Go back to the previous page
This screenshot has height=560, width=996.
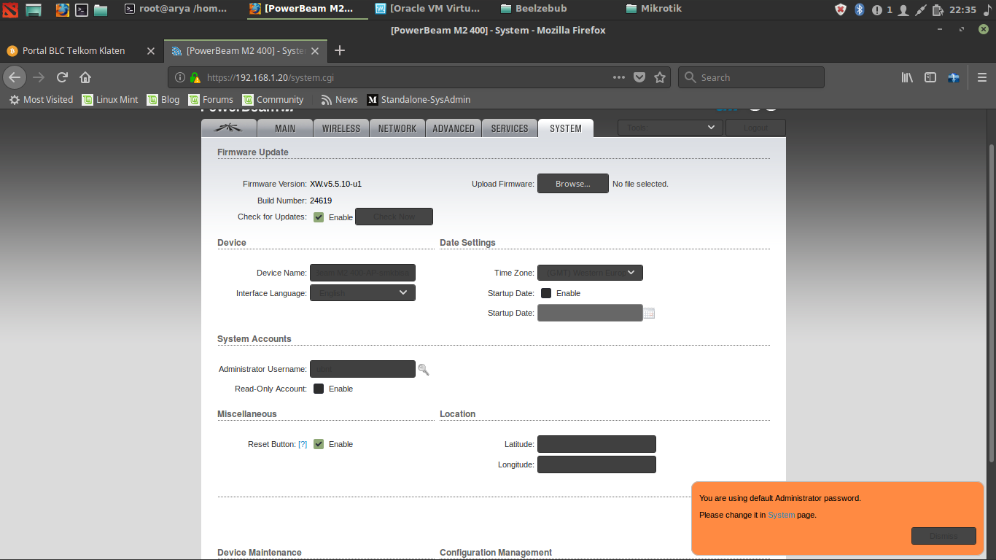click(x=15, y=77)
